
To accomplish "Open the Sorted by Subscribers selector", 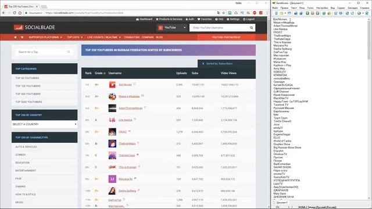I will tap(227, 63).
